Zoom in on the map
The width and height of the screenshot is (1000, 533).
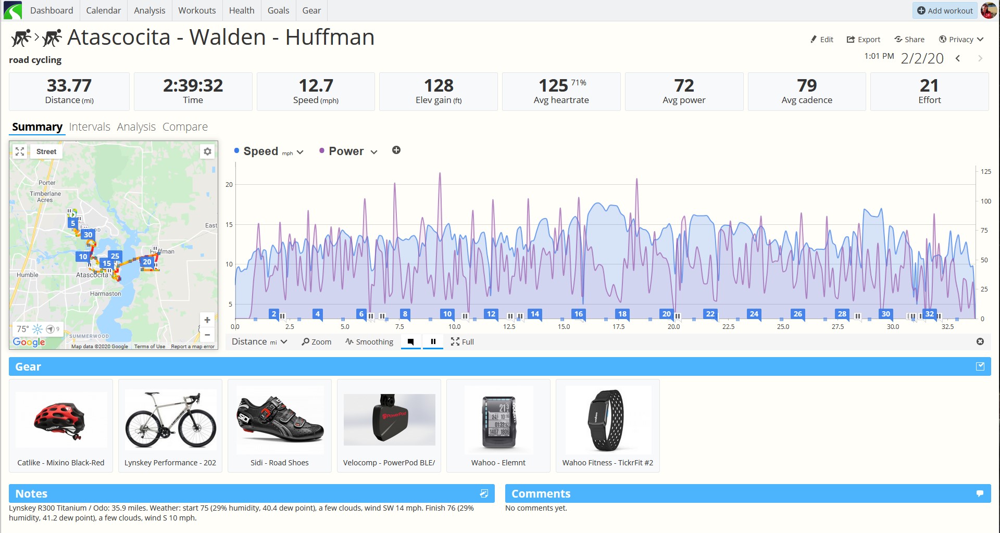click(207, 320)
